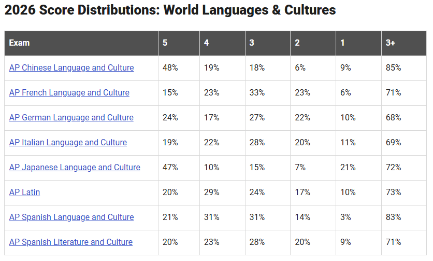Screen dimensions: 433x261
Task: Open the AP Italian Language and Culture link
Action: [x=68, y=143]
